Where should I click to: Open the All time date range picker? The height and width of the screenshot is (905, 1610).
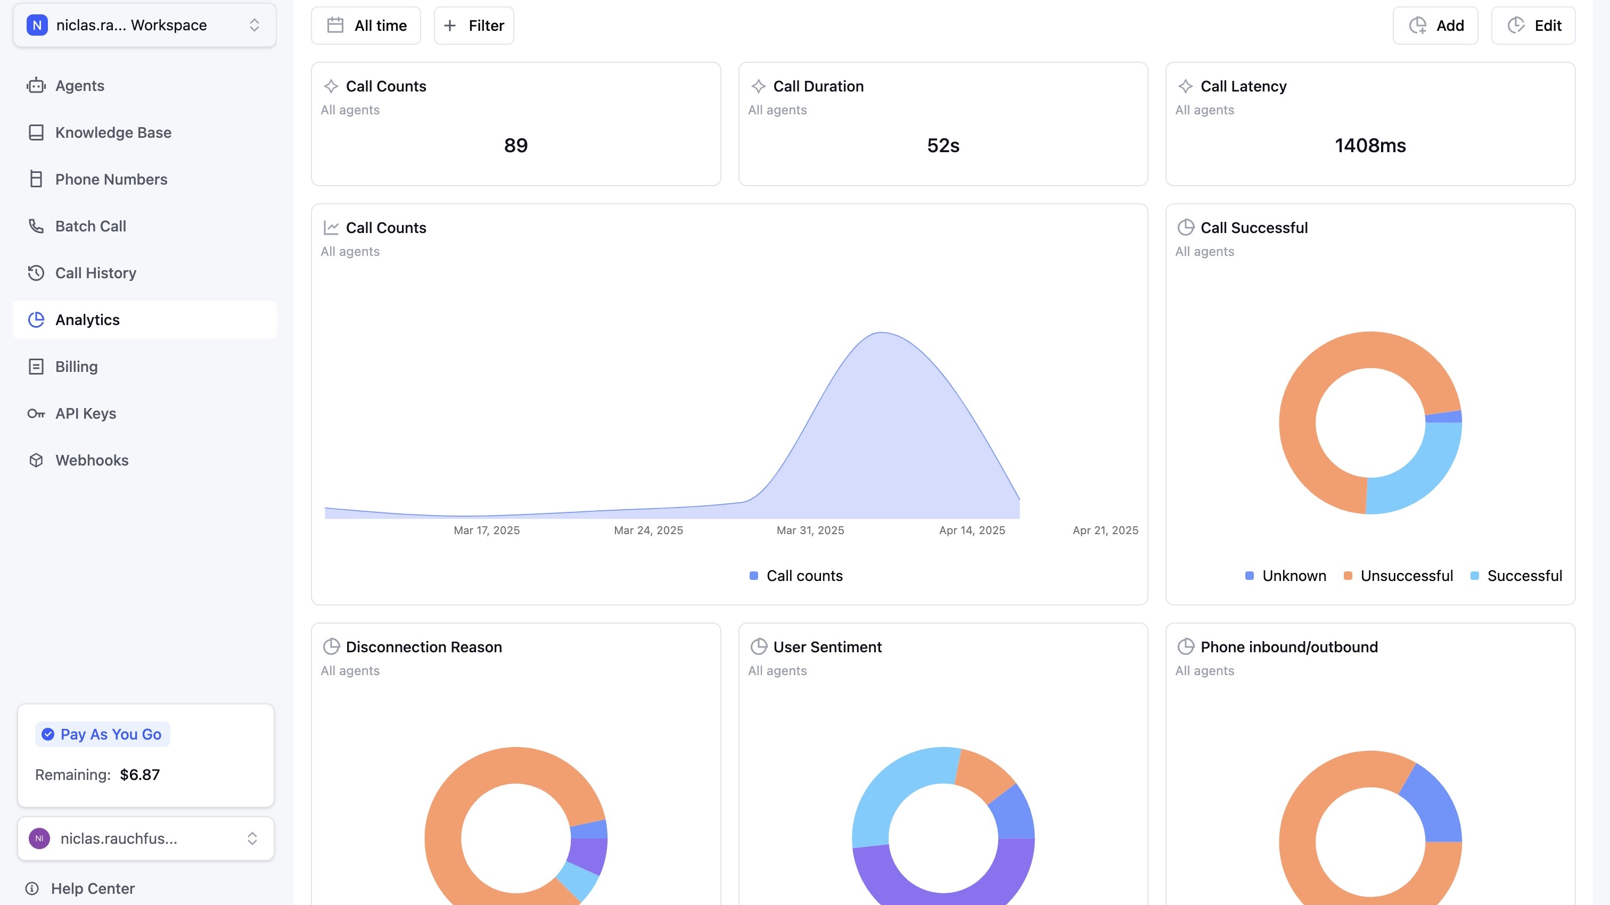point(366,26)
